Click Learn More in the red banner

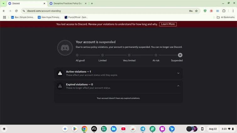click(168, 24)
